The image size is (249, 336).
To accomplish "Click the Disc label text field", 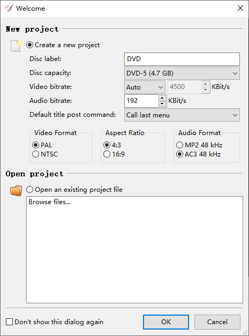I will [x=182, y=59].
